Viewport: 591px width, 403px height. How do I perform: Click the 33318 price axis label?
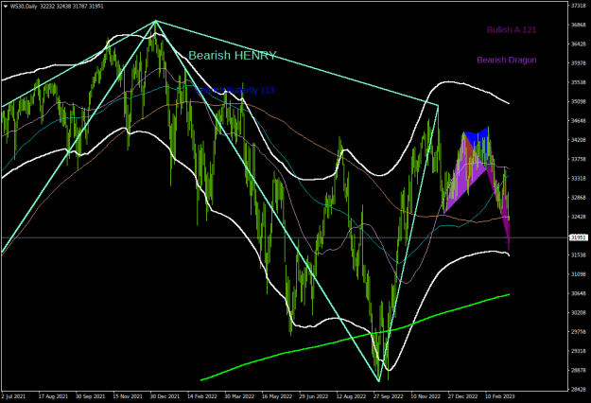tap(578, 178)
